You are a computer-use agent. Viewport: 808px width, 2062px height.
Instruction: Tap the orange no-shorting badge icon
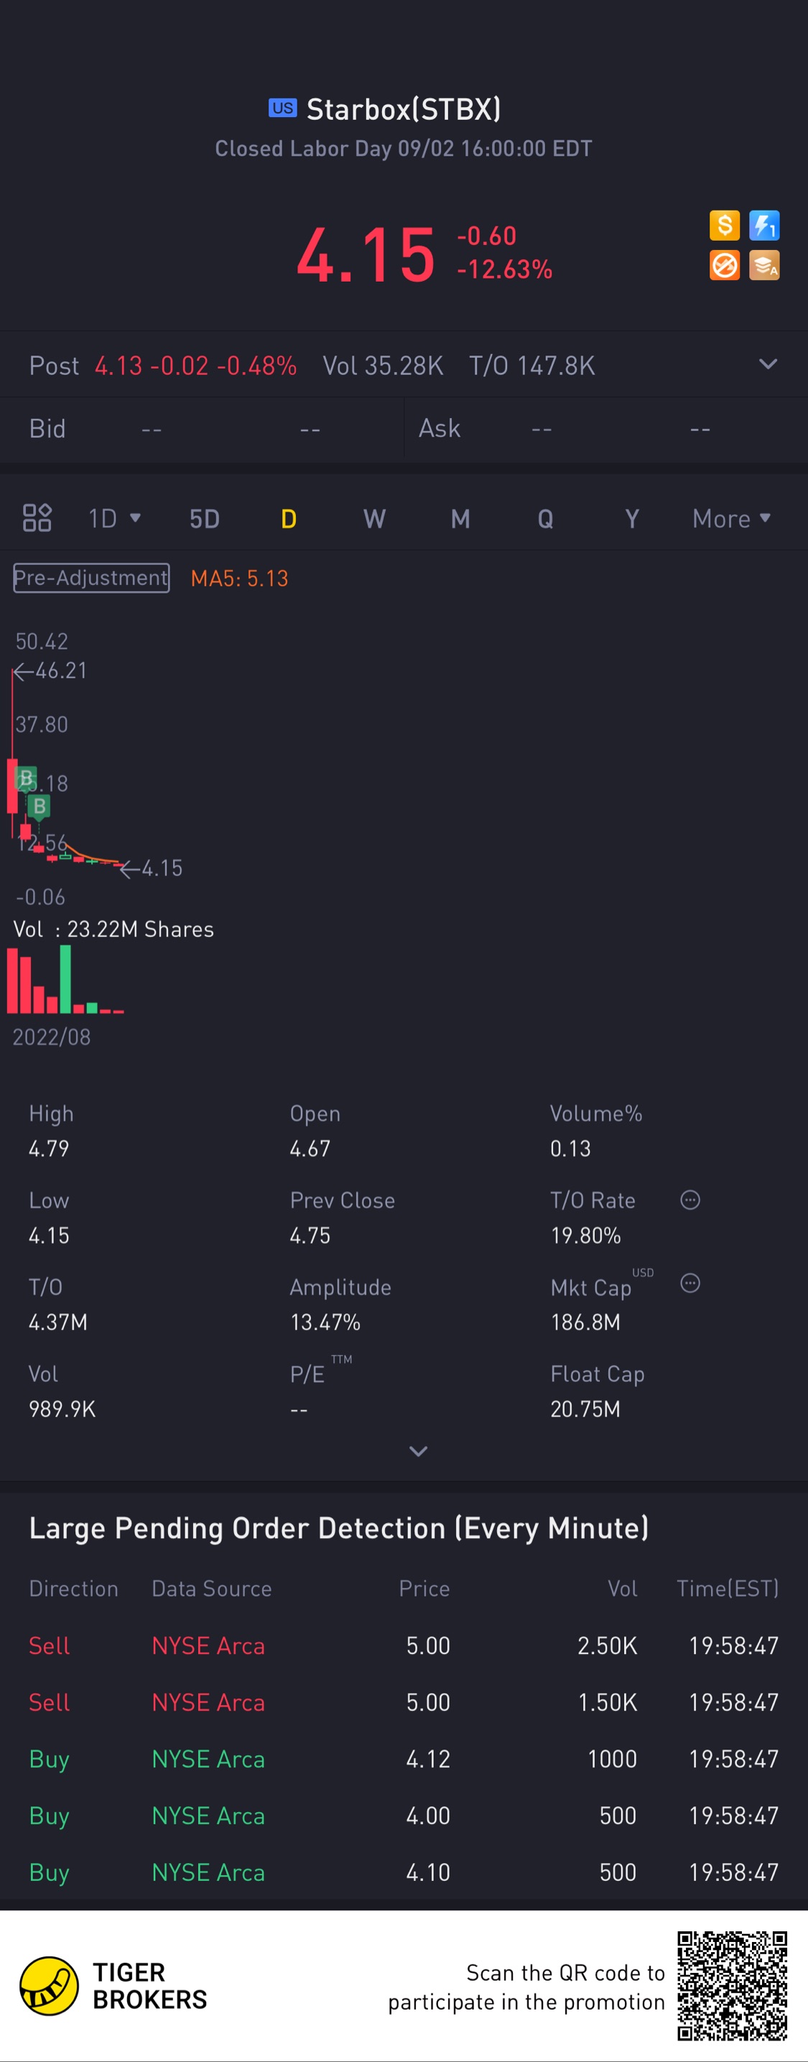[x=724, y=265]
